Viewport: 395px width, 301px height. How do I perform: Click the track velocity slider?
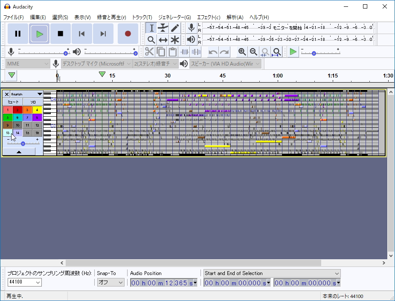23,143
